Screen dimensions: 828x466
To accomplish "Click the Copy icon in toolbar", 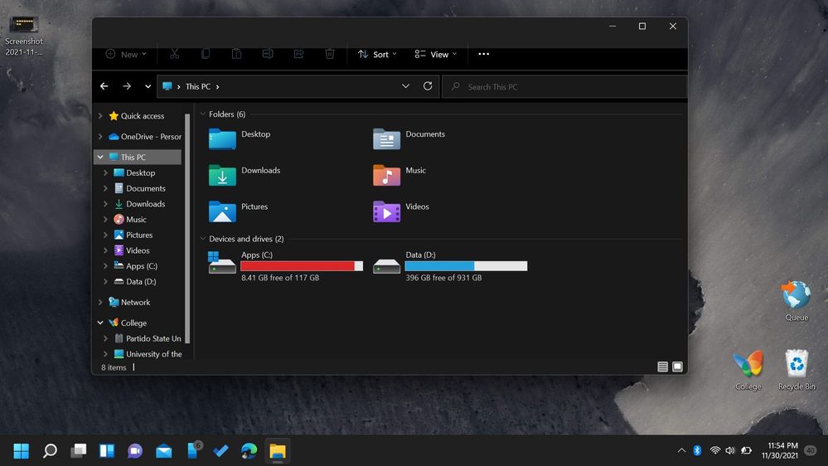I will click(x=206, y=54).
